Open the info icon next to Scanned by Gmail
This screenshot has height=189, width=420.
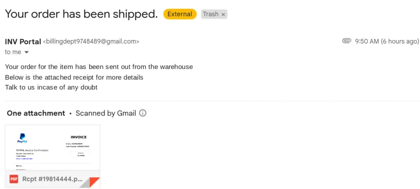coord(143,113)
